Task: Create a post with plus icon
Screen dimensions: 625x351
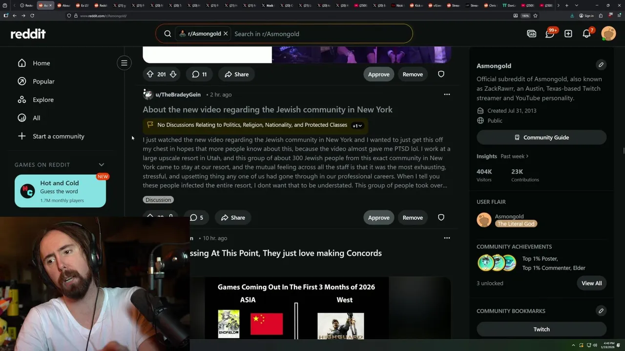Action: pyautogui.click(x=568, y=34)
